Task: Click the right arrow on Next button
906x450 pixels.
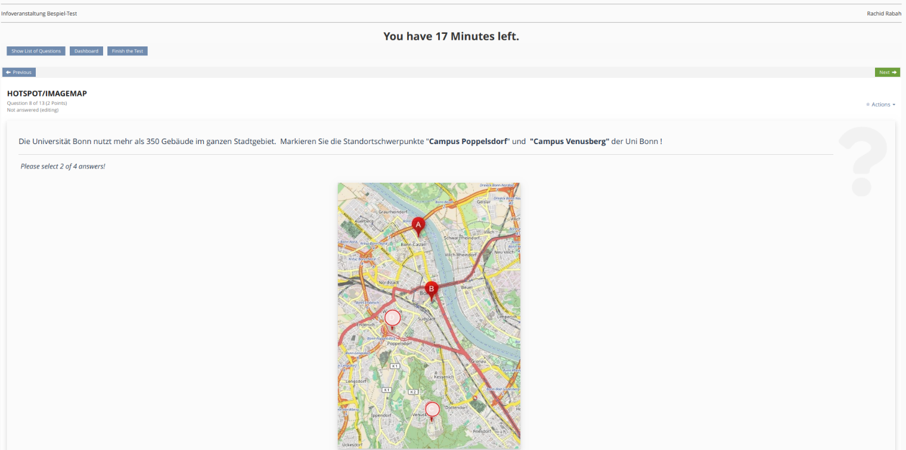Action: pos(894,73)
